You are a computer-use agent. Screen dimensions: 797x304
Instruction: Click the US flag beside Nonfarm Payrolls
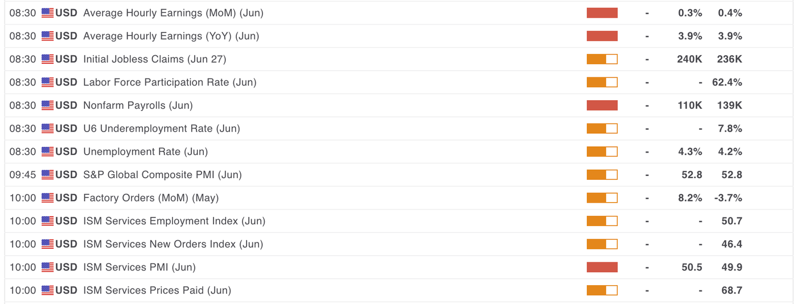tap(47, 105)
